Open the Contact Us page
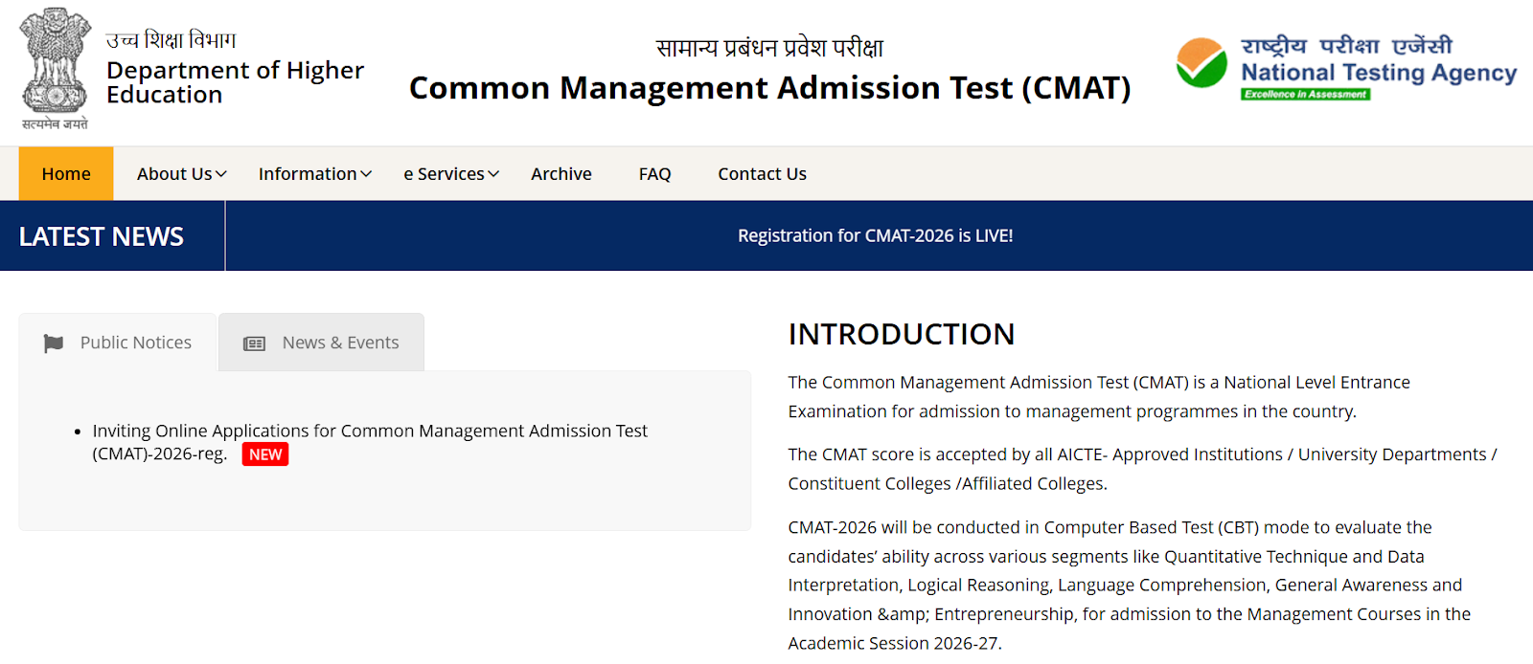Screen dimensions: 1533x664 point(761,173)
